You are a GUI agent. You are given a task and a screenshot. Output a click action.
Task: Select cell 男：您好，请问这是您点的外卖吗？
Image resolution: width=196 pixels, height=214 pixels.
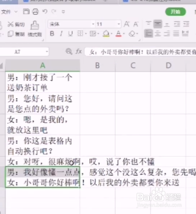point(43,103)
